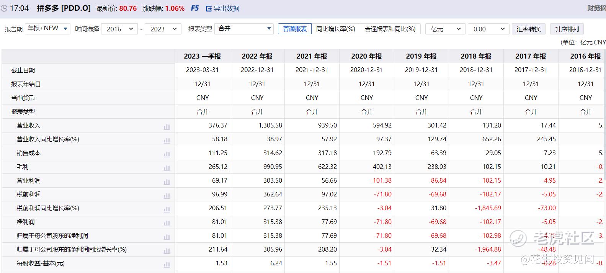Open the 0.00 decimal precision dropdown
This screenshot has width=606, height=273.
tap(489, 29)
